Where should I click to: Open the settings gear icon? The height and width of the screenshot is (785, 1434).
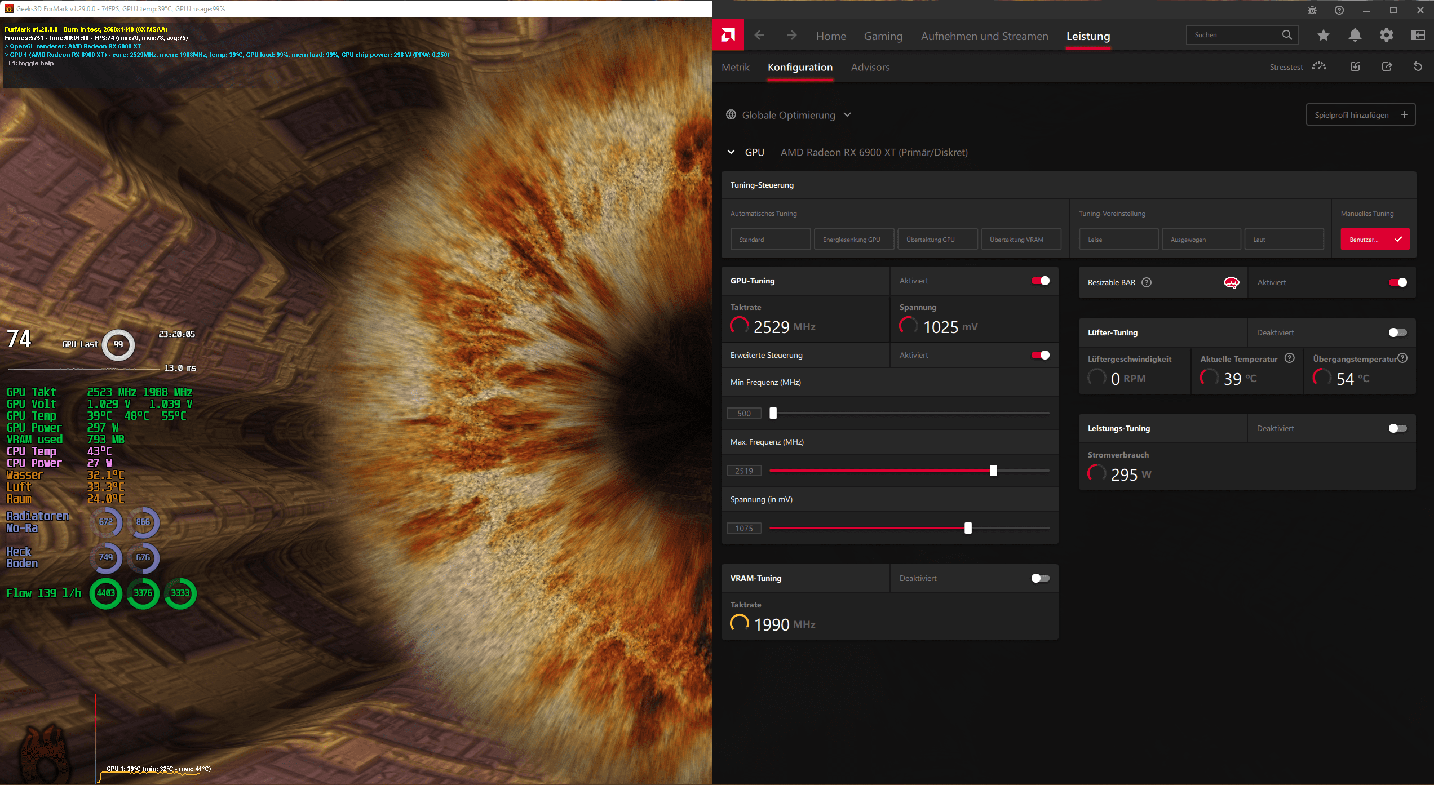pyautogui.click(x=1386, y=36)
